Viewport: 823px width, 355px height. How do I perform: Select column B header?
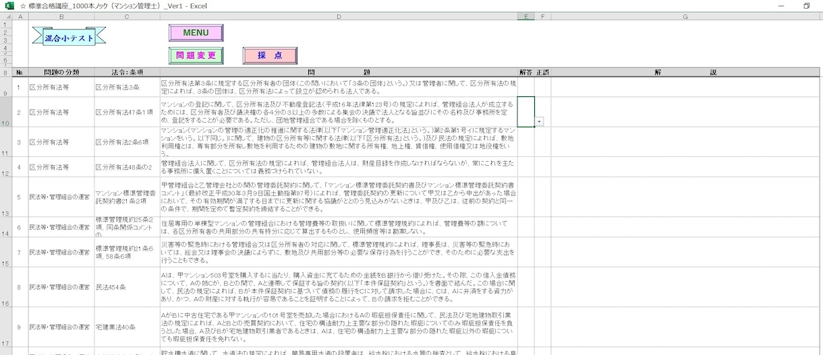click(x=61, y=16)
